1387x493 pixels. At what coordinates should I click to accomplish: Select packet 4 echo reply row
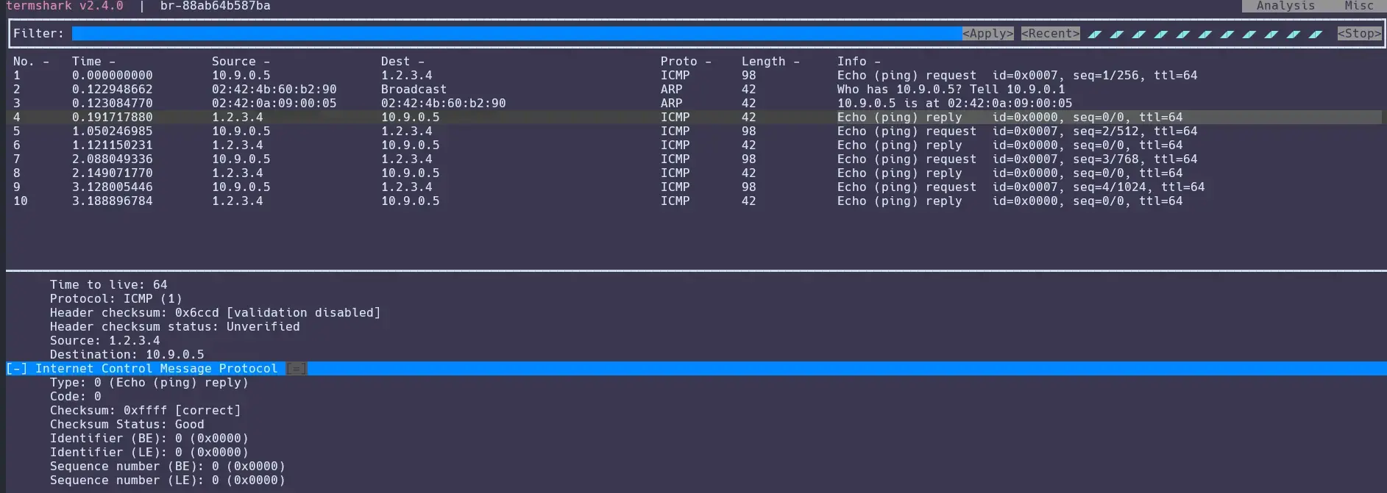point(693,118)
